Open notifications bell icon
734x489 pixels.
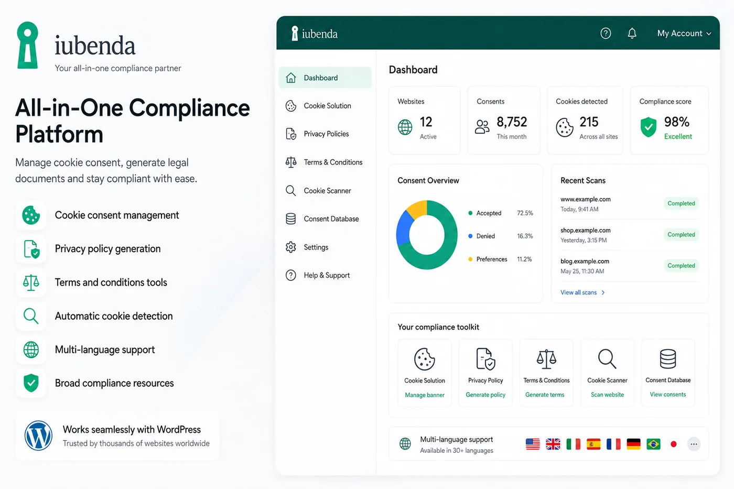[632, 33]
